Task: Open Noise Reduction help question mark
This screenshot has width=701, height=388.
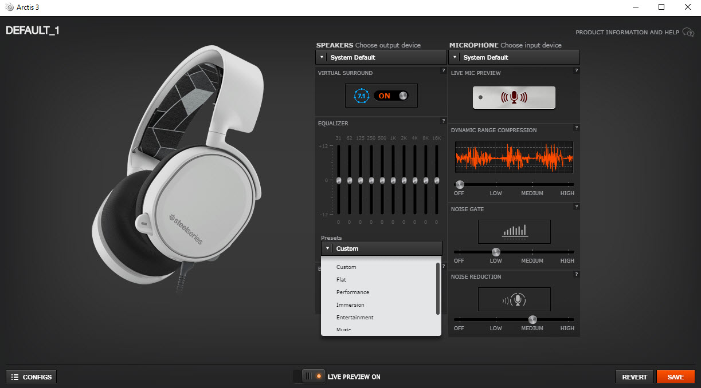Action: (x=576, y=275)
